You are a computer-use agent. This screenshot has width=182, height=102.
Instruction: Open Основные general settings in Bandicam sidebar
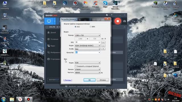point(53,39)
